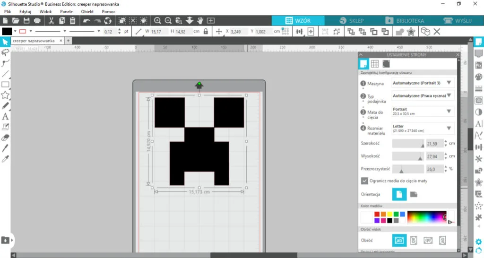Pick the red media color swatch

coord(377,214)
